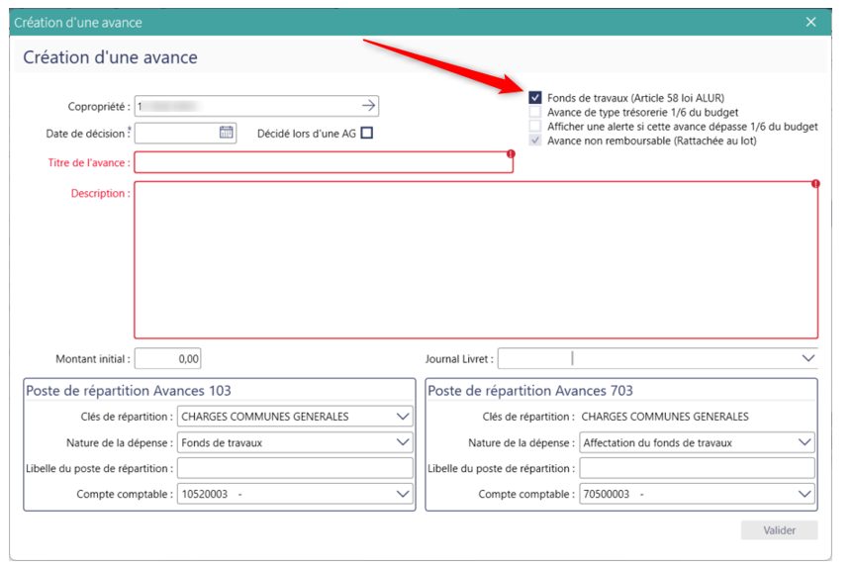This screenshot has width=854, height=569.
Task: Open the Fonds de travaux nature dropdown
Action: pyautogui.click(x=402, y=442)
